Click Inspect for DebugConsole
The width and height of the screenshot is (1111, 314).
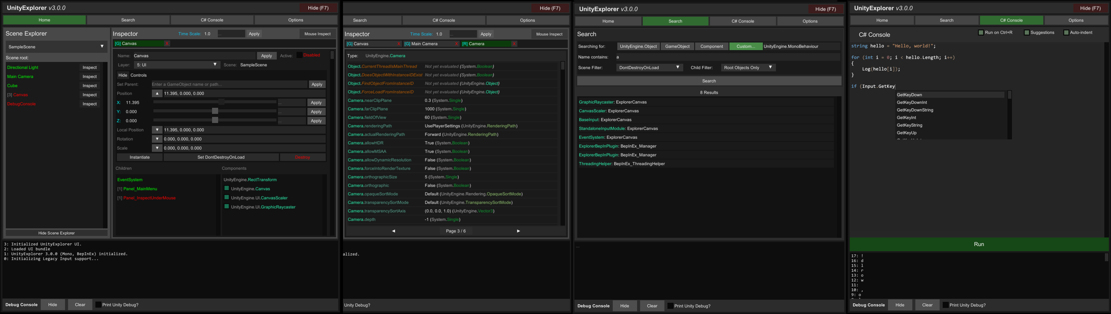click(x=90, y=104)
